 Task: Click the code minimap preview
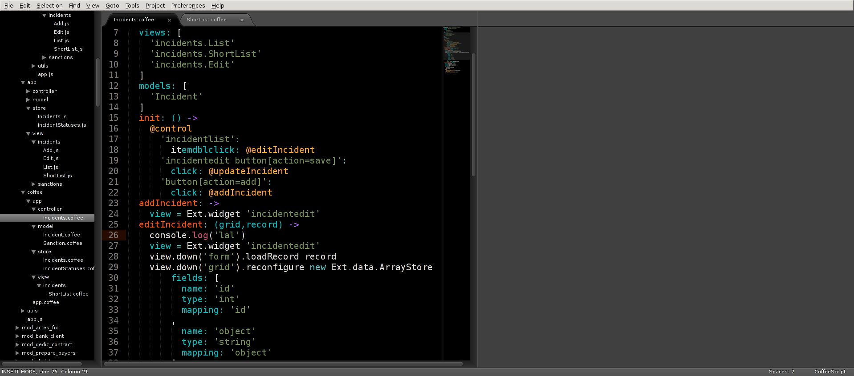click(456, 50)
